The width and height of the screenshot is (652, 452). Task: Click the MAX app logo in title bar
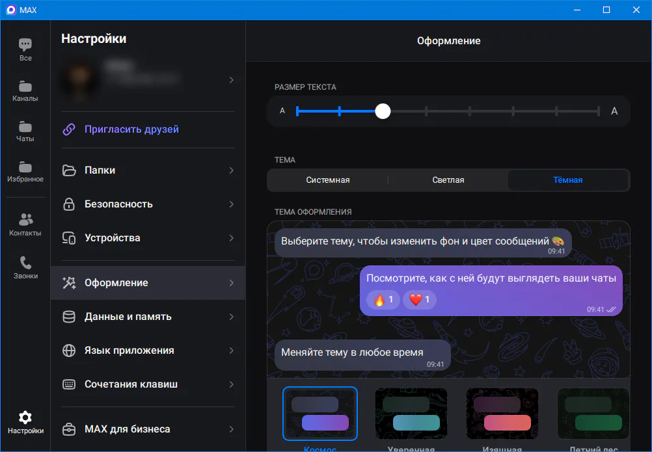11,10
